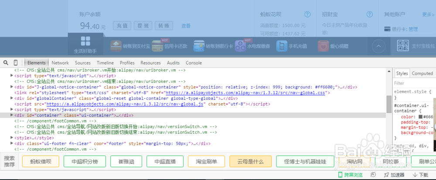Image resolution: width=436 pixels, height=180 pixels.
Task: Switch to the Profiles tab
Action: pos(127,63)
